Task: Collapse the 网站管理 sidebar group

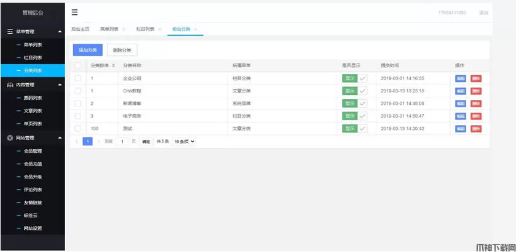Action: (59, 137)
